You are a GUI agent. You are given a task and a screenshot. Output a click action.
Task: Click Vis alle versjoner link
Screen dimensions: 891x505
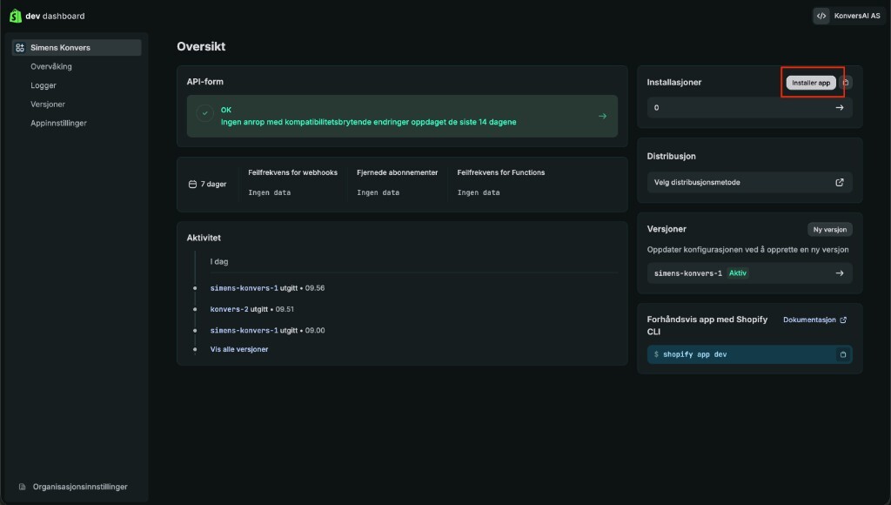click(x=238, y=349)
